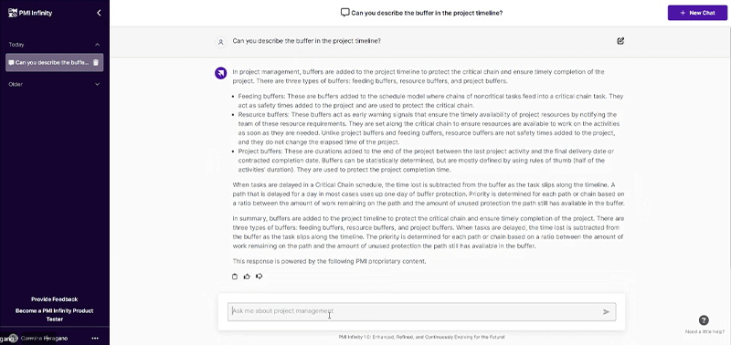
Task: Collapse the Today chat section
Action: click(x=98, y=45)
